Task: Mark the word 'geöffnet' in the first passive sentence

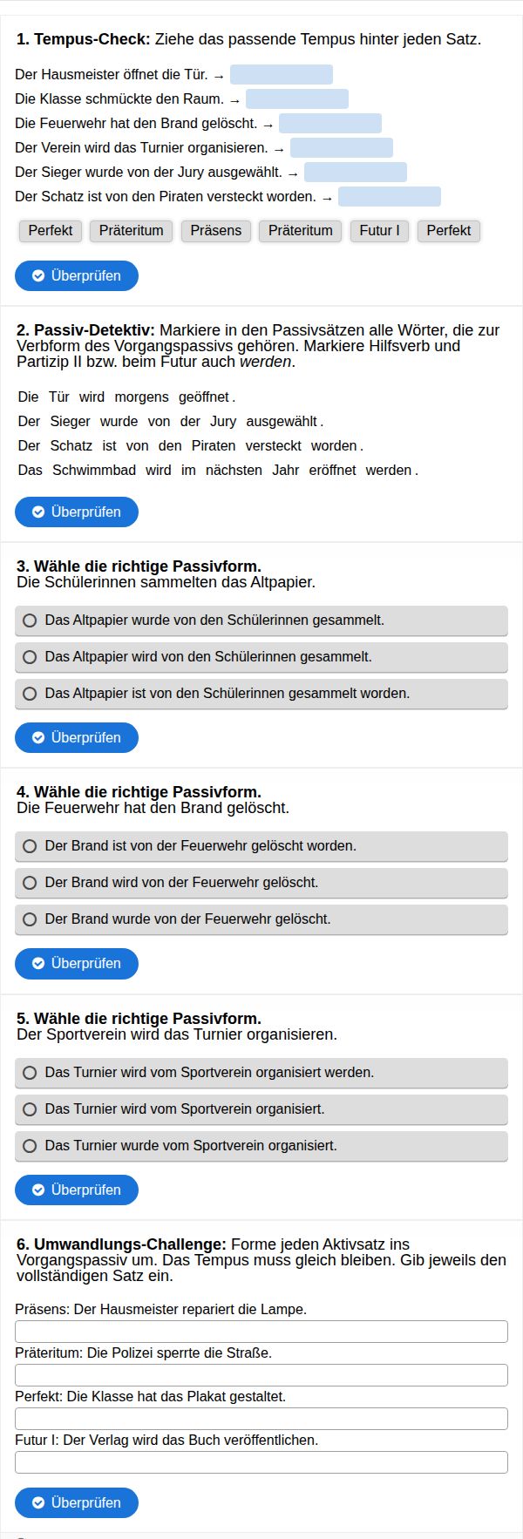Action: (x=204, y=397)
